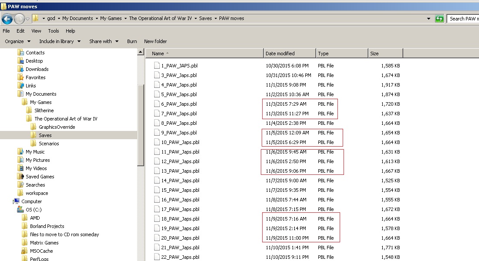
Task: Click the scroll-up arrow of navigation pane
Action: click(141, 52)
